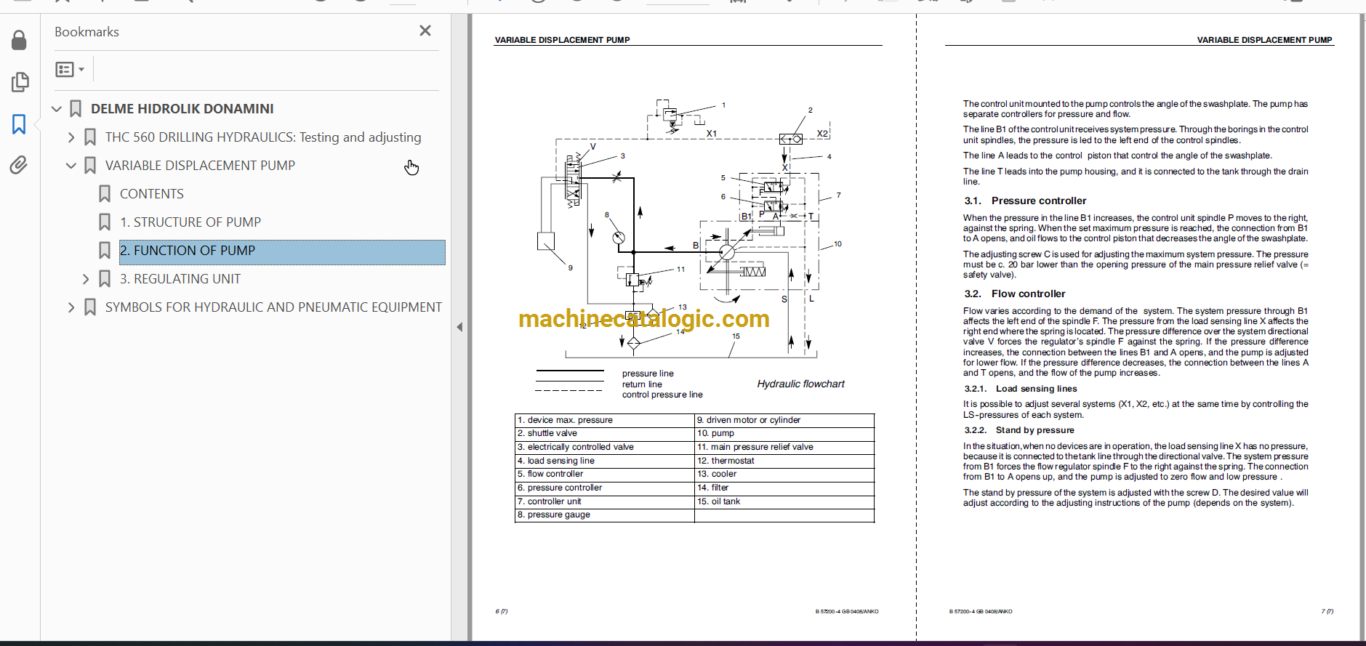Screen dimensions: 1366x646
Task: Close the Bookmarks panel
Action: pyautogui.click(x=425, y=31)
